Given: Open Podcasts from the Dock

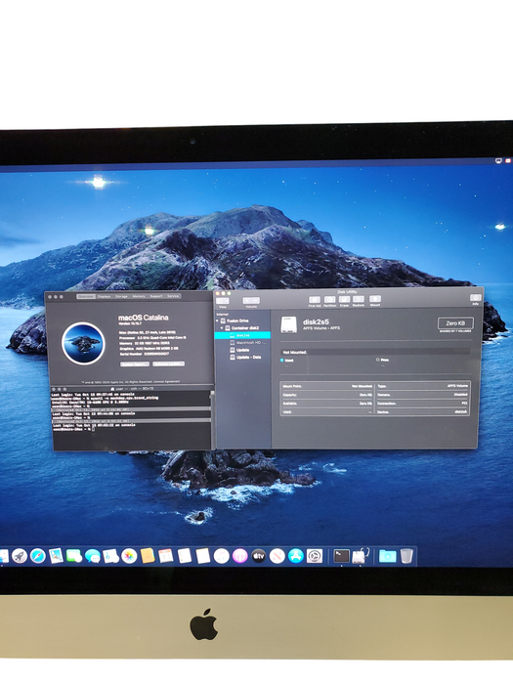Looking at the screenshot, I should click(240, 556).
